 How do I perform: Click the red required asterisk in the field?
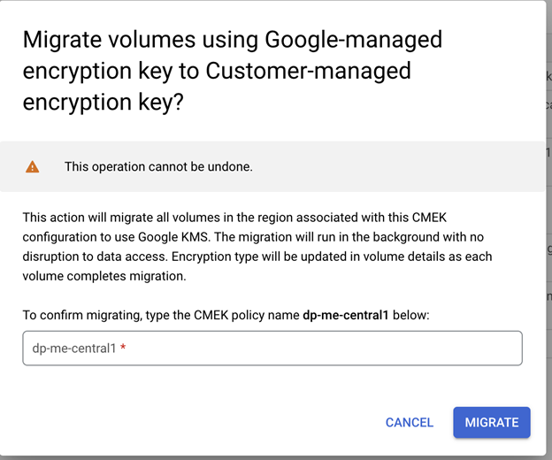tap(123, 349)
